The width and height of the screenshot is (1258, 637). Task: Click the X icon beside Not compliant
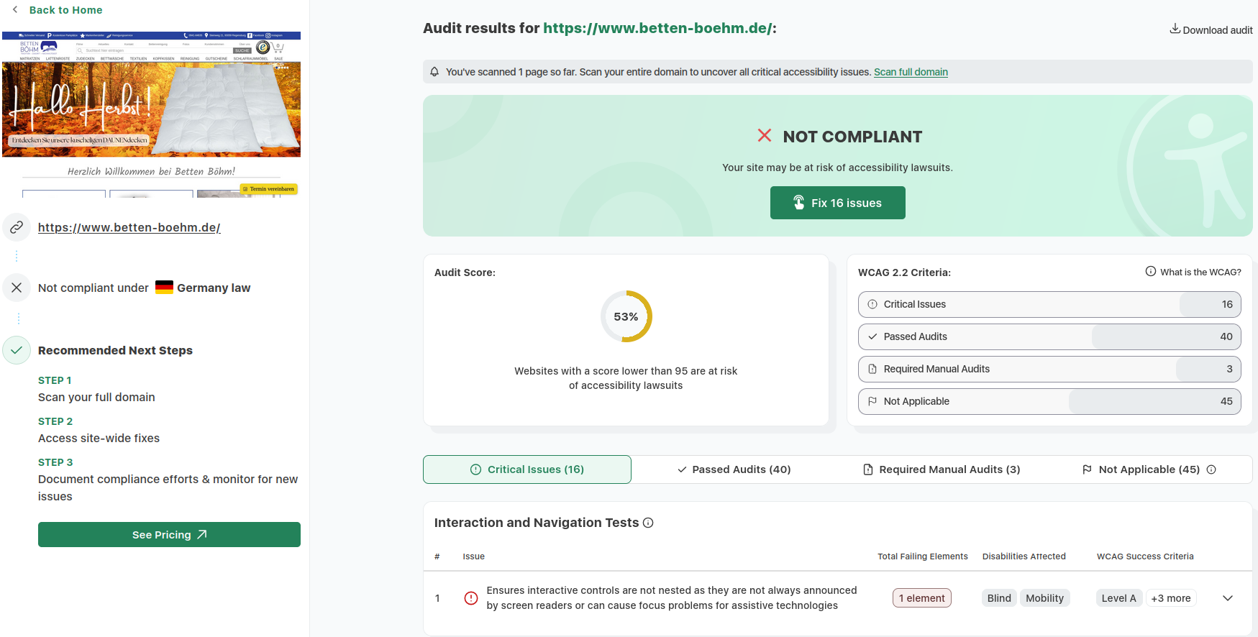(17, 288)
